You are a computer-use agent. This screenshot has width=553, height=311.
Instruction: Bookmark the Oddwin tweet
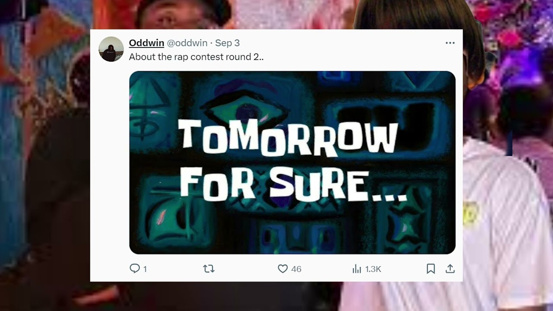point(431,269)
